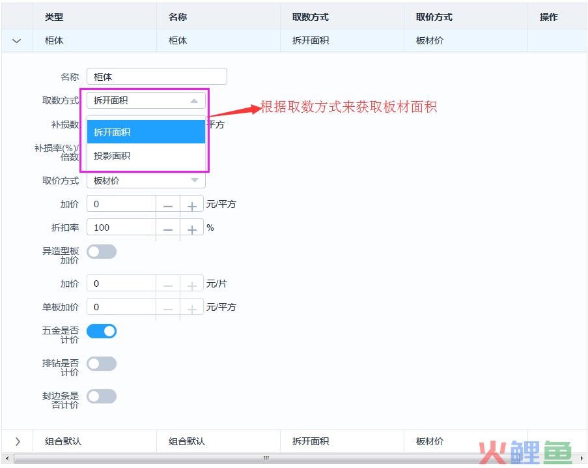Expand the 组合默认 row chevron

click(17, 441)
